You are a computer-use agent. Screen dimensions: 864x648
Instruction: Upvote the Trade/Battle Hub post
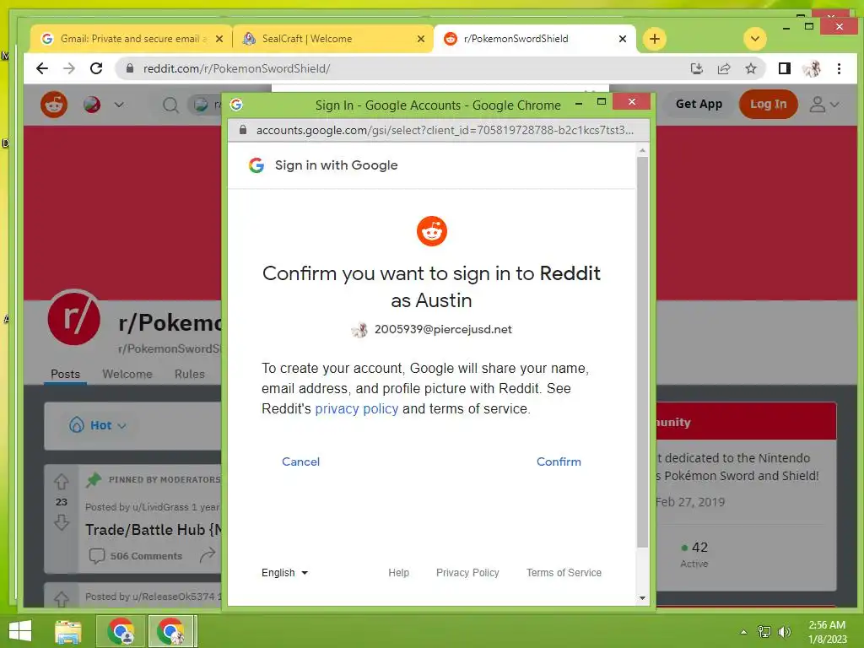click(x=61, y=482)
